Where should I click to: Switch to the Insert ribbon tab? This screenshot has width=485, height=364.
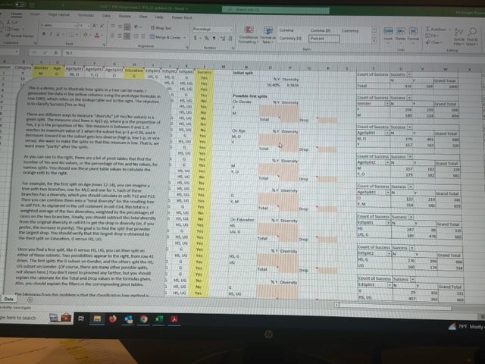[x=35, y=14]
